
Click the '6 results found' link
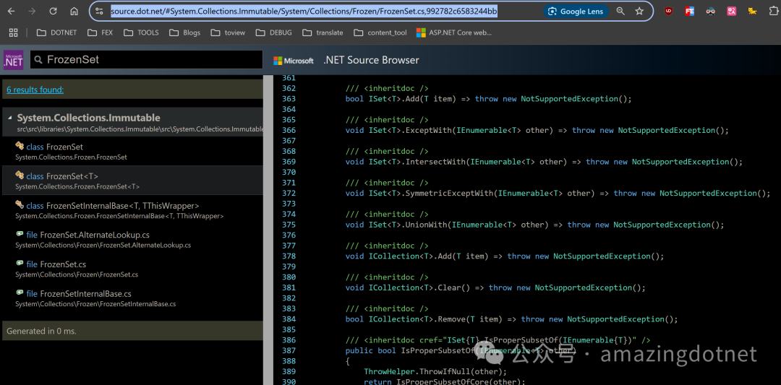coord(35,90)
